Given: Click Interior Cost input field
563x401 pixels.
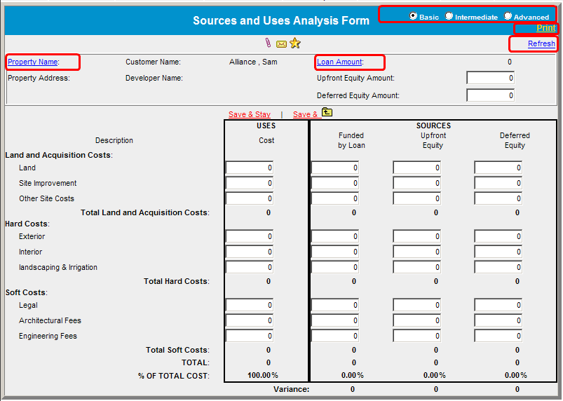Looking at the screenshot, I should click(250, 252).
